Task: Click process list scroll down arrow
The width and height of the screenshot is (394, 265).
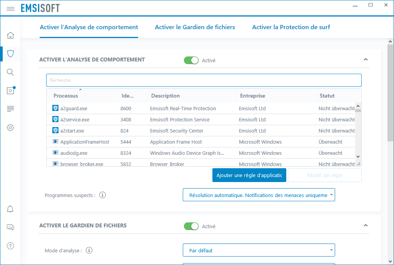Action: [x=358, y=157]
